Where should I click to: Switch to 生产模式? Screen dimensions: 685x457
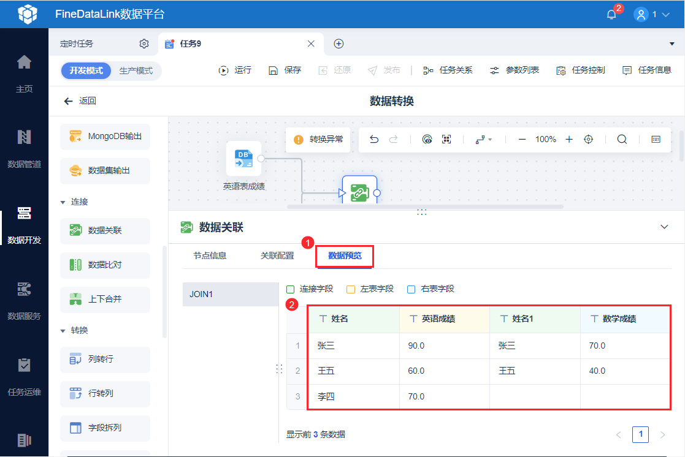tap(136, 70)
